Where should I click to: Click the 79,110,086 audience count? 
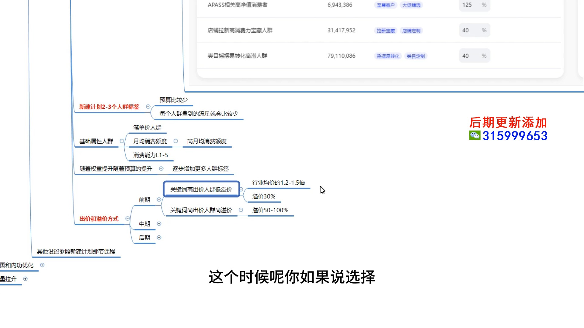pyautogui.click(x=341, y=56)
